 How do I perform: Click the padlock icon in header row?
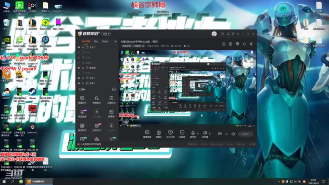(x=230, y=44)
